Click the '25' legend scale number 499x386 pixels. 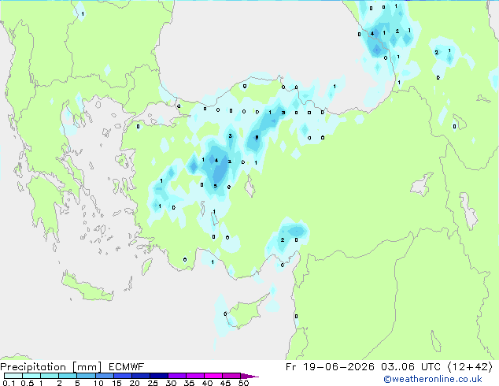[x=153, y=383]
